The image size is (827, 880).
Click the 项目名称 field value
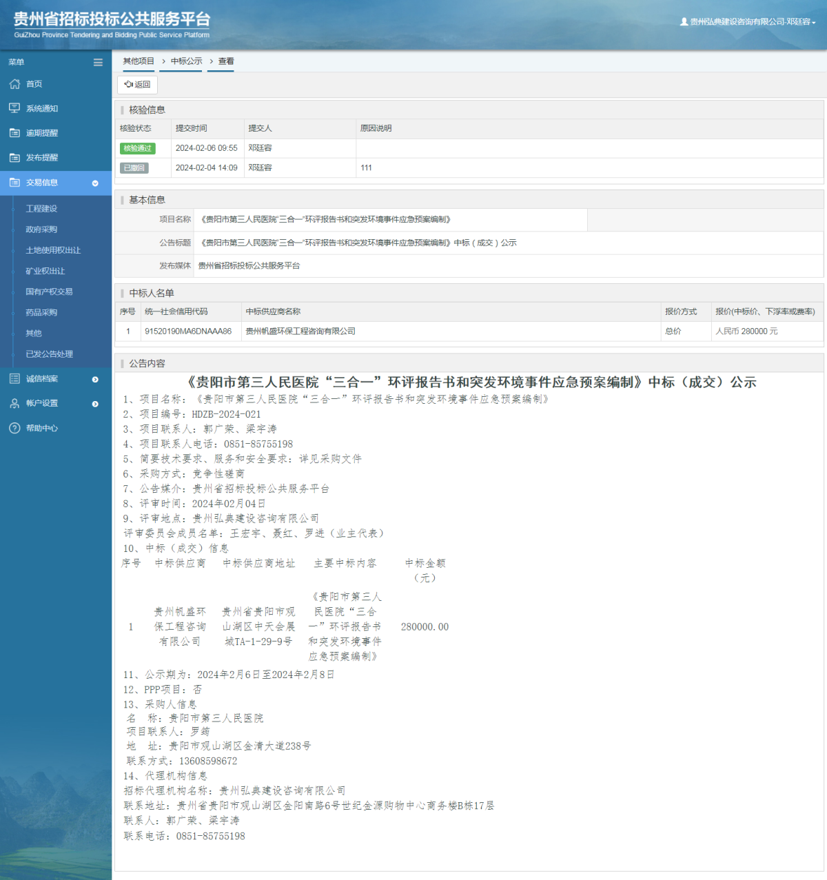(x=391, y=219)
